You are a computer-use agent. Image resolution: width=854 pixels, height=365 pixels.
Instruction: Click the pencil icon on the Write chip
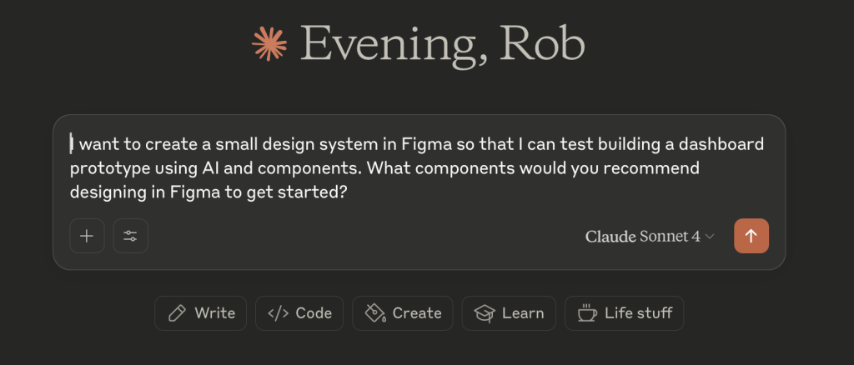[177, 313]
